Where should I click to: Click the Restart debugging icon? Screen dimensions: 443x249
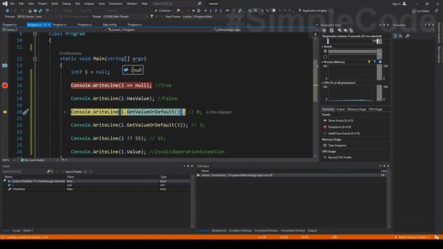pyautogui.click(x=199, y=11)
